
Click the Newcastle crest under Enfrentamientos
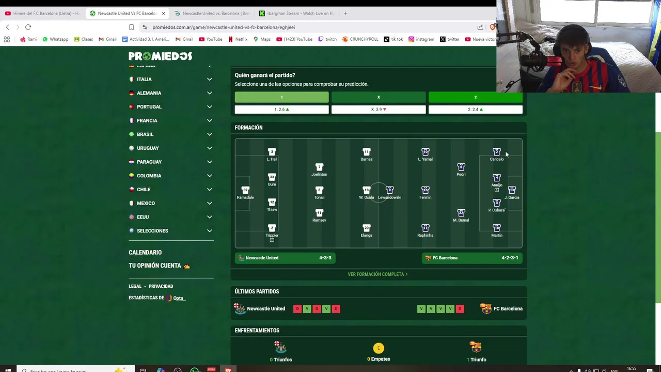[x=280, y=347]
